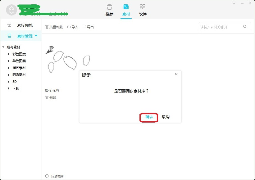Click the search magnifier icon
Screen dimensions: 255x180
pyautogui.click(x=245, y=26)
